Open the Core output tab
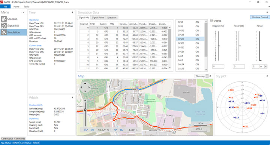Screen dimensions: 270x145 7,139
